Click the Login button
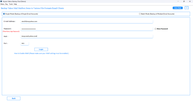 pyautogui.click(x=41, y=49)
